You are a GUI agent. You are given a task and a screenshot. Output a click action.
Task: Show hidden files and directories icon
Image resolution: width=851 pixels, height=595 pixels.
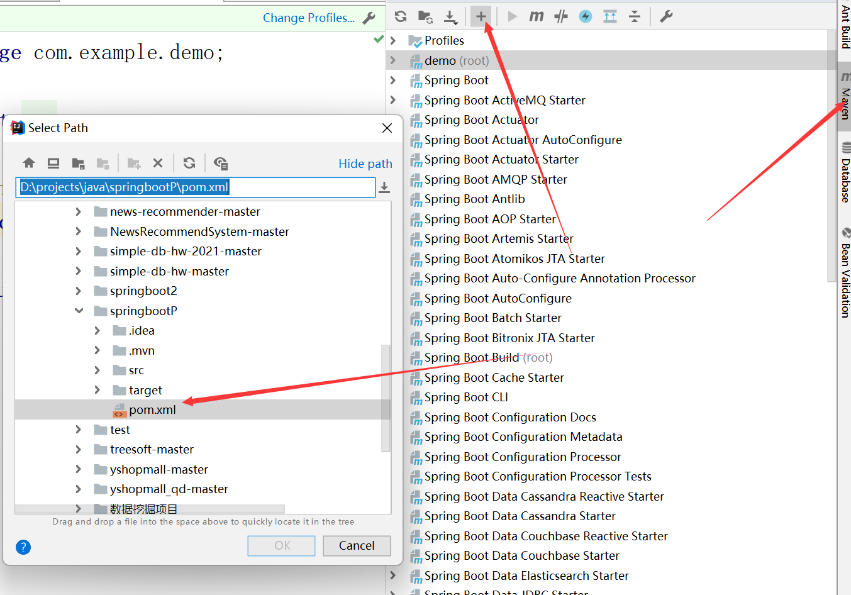(220, 163)
